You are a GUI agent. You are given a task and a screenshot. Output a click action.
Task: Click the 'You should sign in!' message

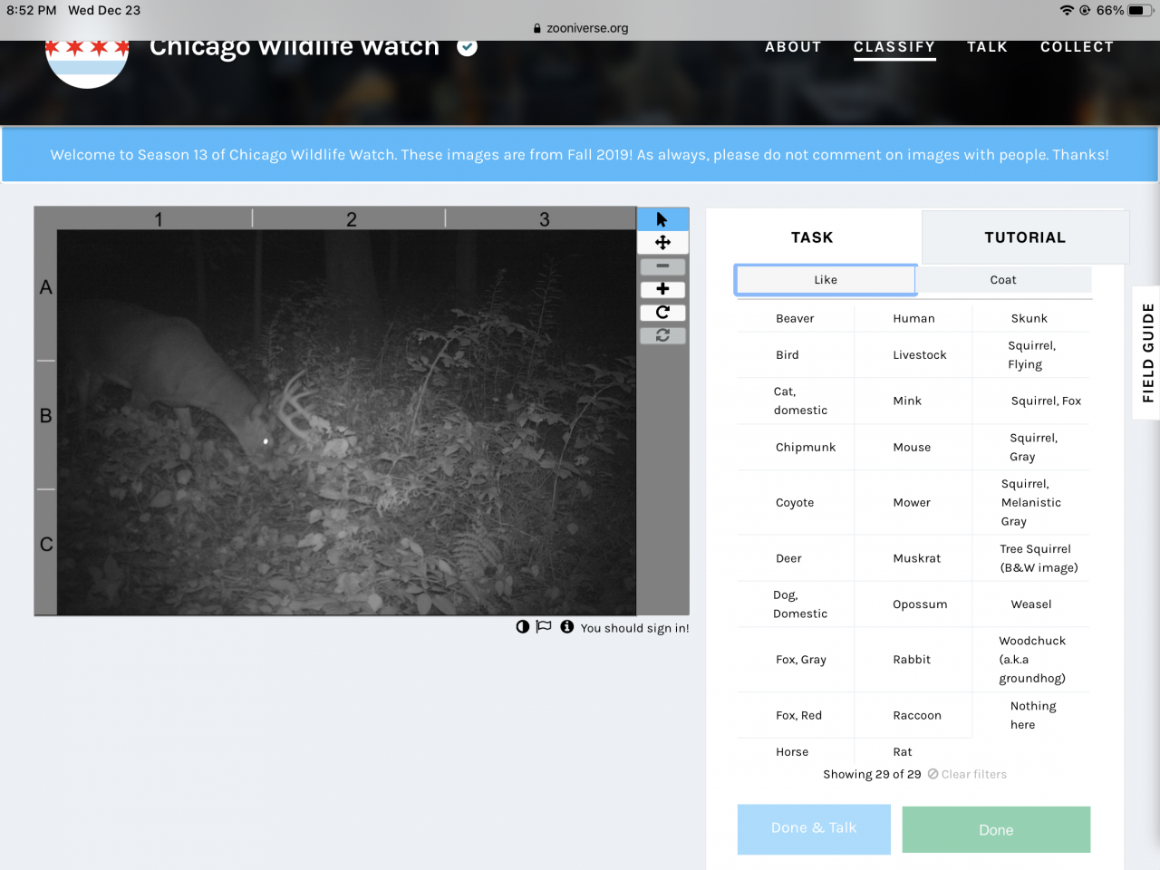tap(634, 628)
